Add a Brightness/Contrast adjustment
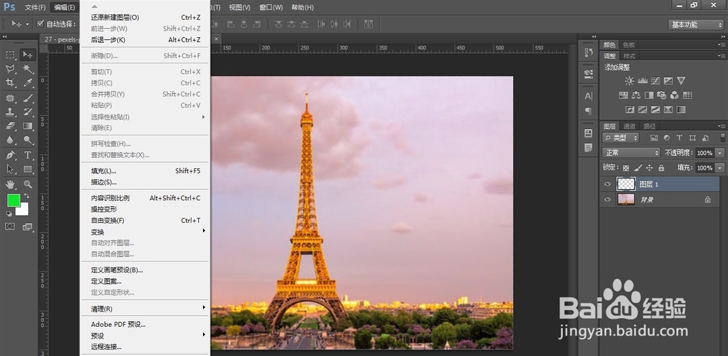 pyautogui.click(x=629, y=81)
